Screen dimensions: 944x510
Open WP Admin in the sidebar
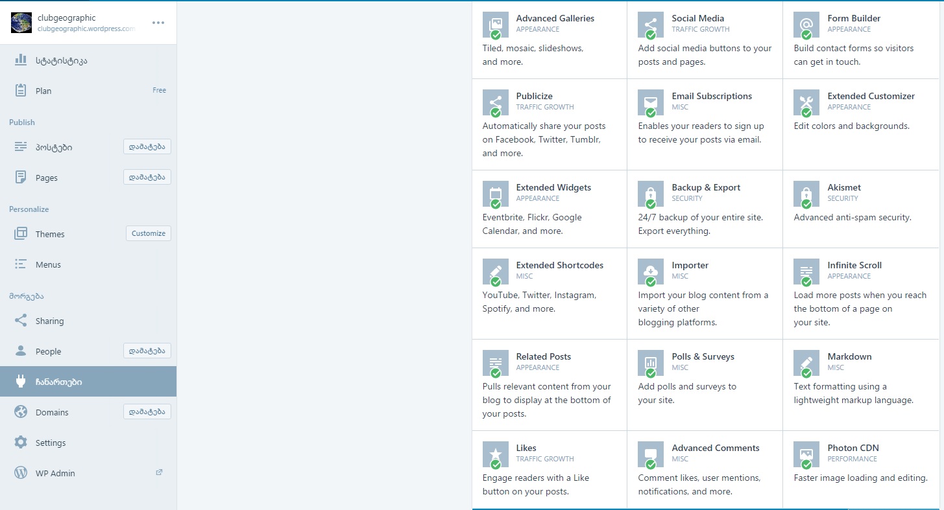pos(88,473)
